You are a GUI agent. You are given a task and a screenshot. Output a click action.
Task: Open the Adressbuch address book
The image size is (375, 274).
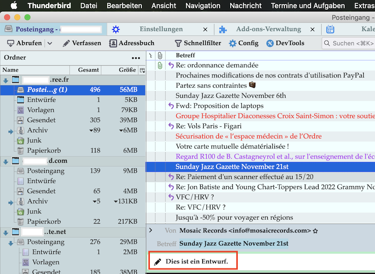131,43
